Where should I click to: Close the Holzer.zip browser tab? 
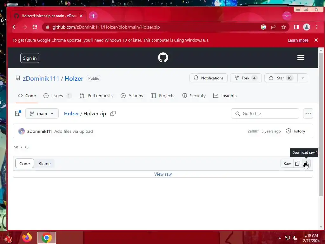(x=81, y=16)
